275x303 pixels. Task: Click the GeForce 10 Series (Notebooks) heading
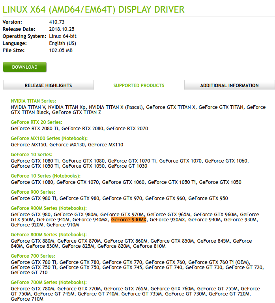pos(45,176)
